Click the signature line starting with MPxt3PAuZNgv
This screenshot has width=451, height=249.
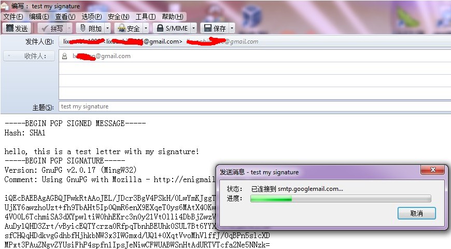[137, 245]
